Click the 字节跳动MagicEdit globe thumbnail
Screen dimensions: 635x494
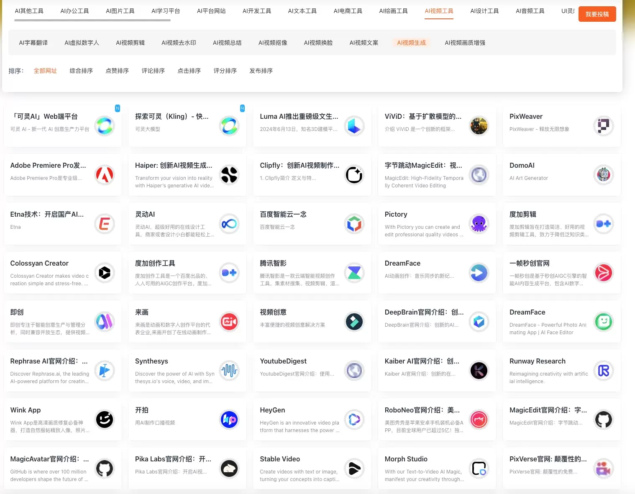pyautogui.click(x=479, y=175)
